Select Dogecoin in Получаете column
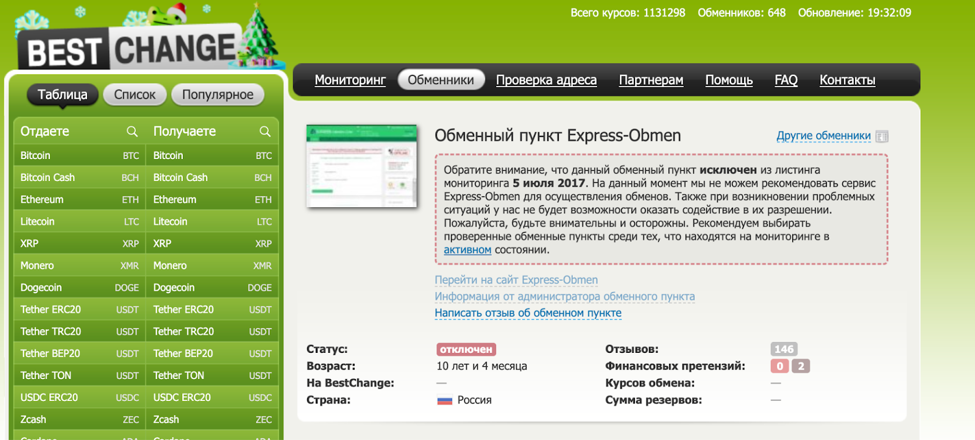The image size is (975, 440). pos(212,287)
